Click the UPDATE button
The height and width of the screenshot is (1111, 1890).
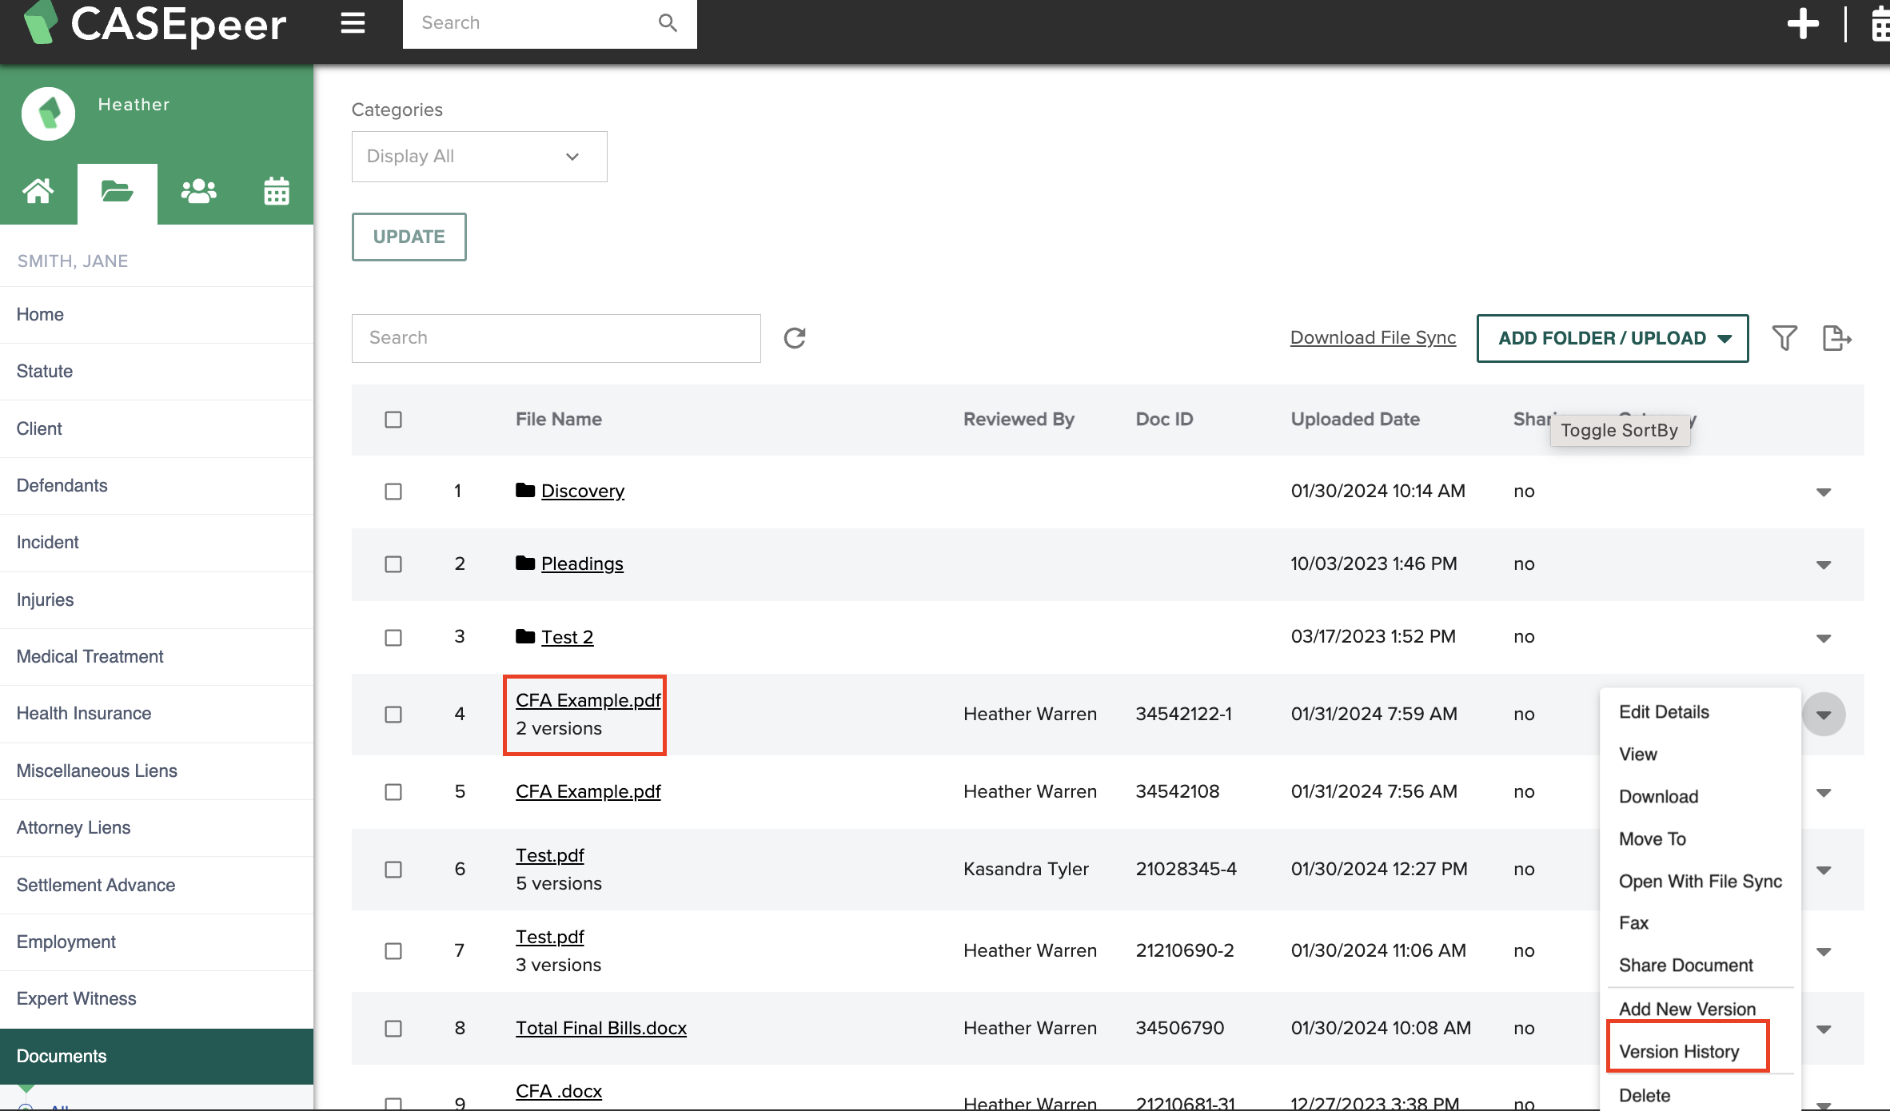[x=409, y=237]
